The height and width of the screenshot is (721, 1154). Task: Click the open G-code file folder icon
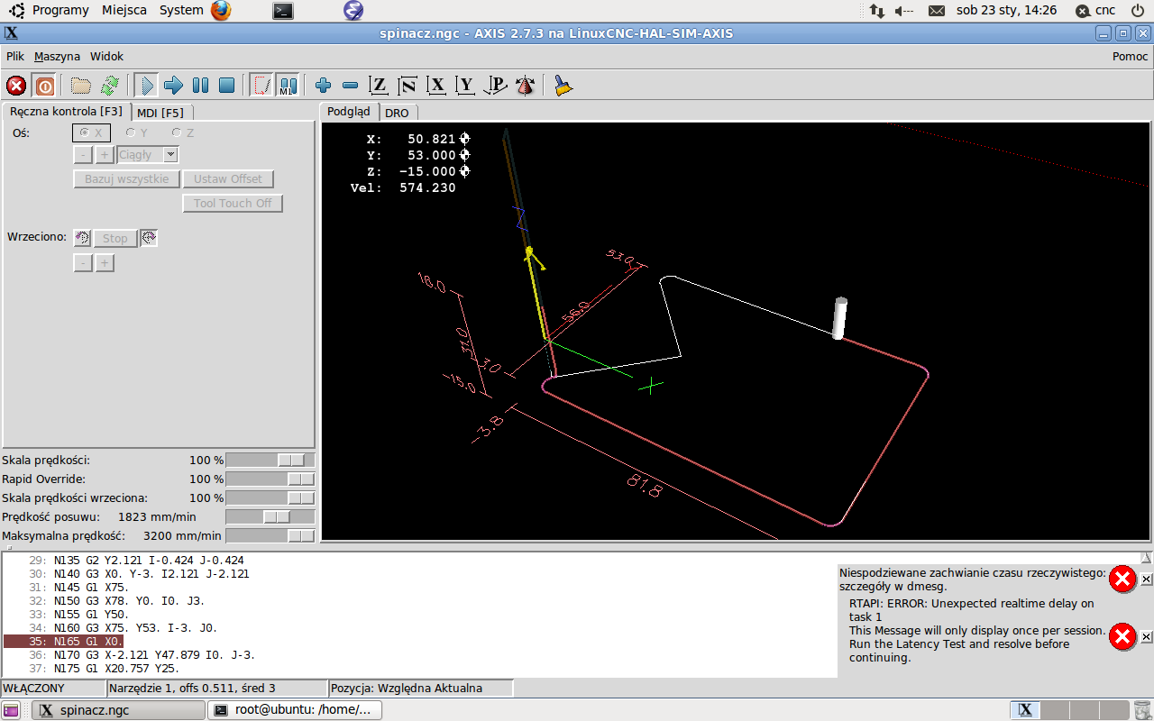(81, 86)
